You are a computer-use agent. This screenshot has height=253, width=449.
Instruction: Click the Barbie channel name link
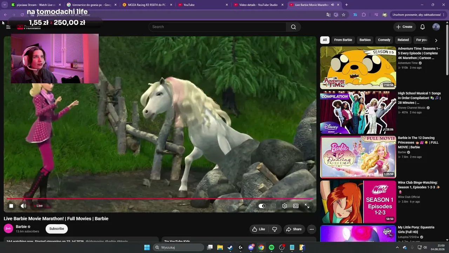point(21,227)
